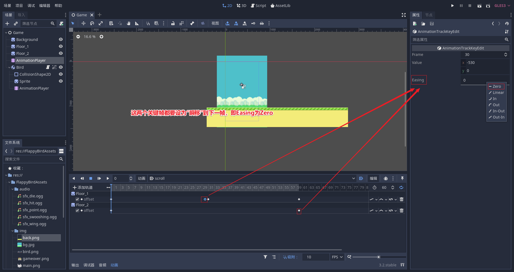Switch to the Script workspace
The width and height of the screenshot is (514, 272).
tap(258, 6)
